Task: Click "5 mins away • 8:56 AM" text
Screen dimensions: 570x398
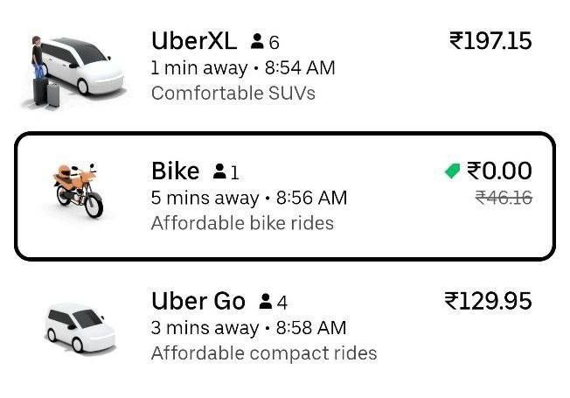Action: pyautogui.click(x=249, y=198)
